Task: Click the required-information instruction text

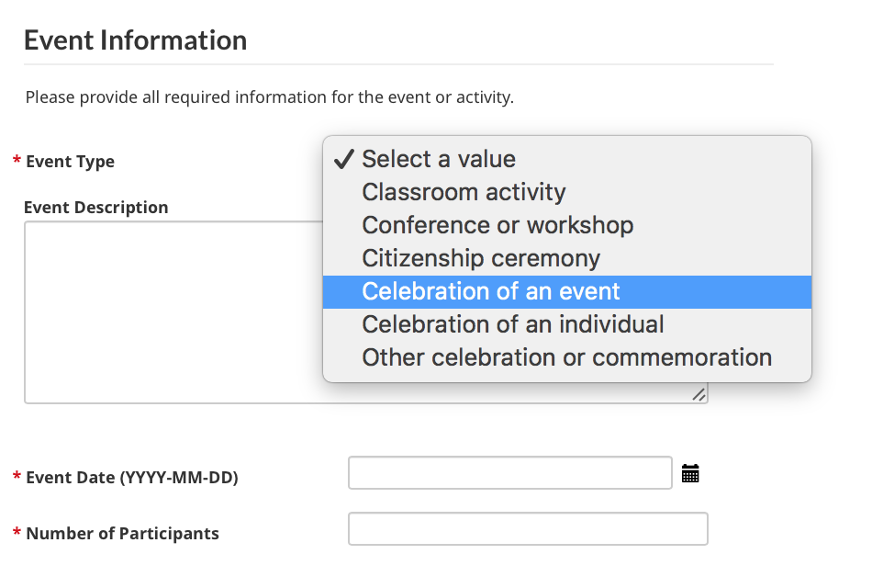Action: coord(269,97)
